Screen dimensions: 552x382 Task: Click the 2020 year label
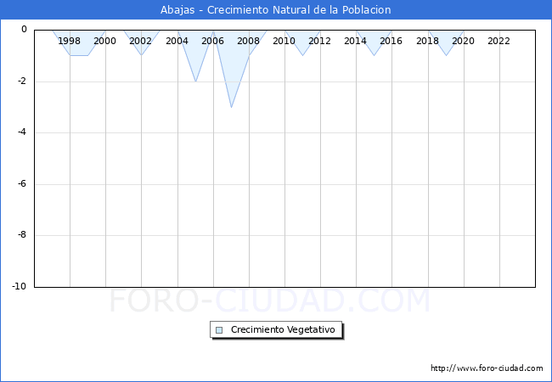464,41
